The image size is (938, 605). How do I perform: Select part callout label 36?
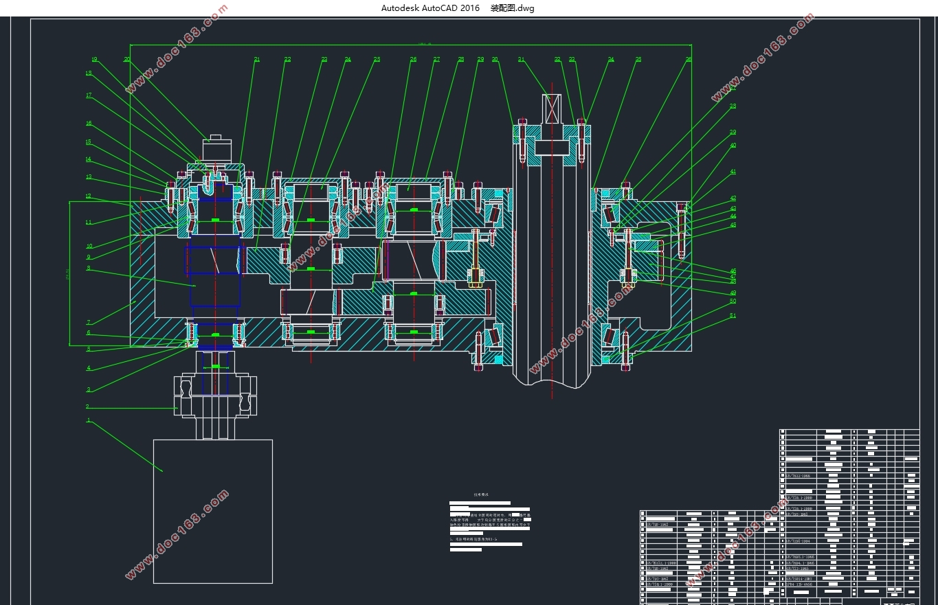click(689, 60)
